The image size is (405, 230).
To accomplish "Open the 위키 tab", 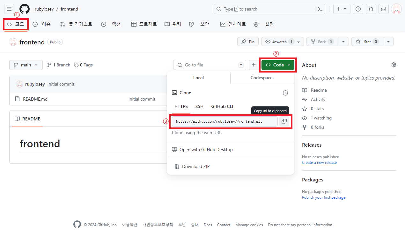I will click(x=173, y=24).
